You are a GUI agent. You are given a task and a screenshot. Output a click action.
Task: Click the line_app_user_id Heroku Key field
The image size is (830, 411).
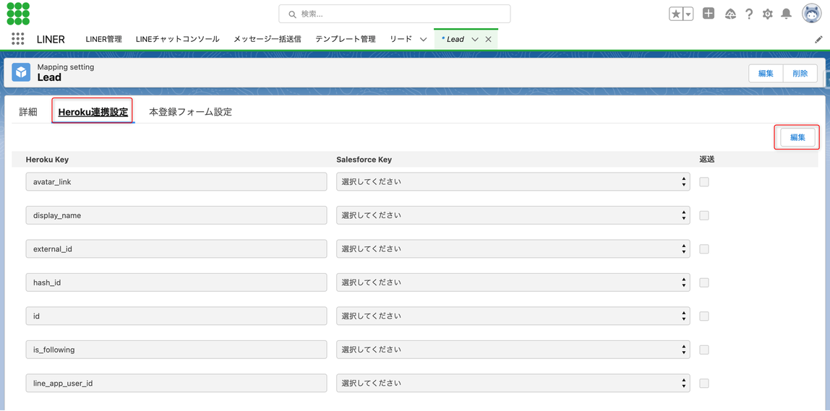tap(176, 383)
